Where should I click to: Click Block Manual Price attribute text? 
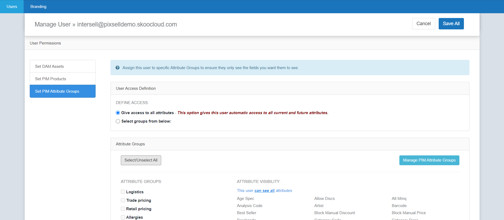(409, 213)
